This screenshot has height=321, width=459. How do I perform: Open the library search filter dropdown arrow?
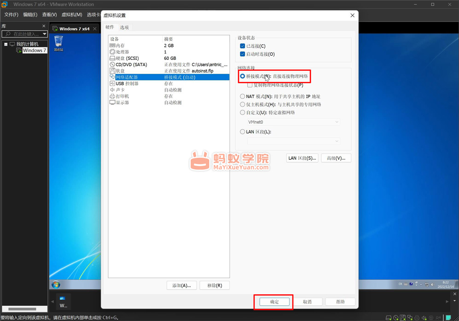coord(45,34)
